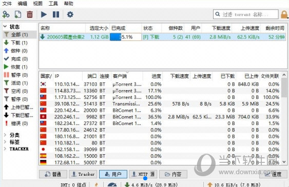Switch to the 用户 tab
The width and height of the screenshot is (289, 187).
coord(113,174)
